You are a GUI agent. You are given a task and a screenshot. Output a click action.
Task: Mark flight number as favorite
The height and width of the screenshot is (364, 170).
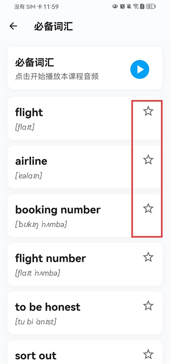(148, 257)
